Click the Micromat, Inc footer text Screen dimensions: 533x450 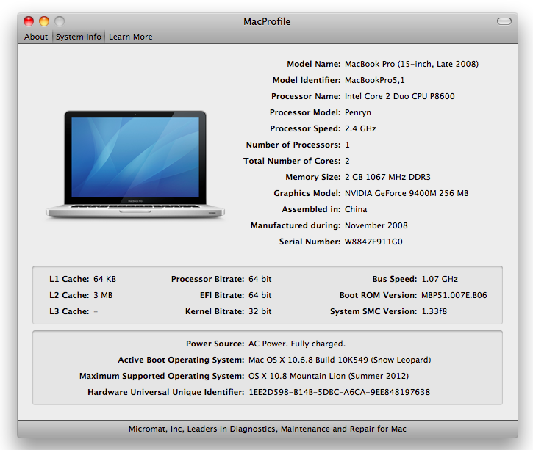tap(267, 429)
